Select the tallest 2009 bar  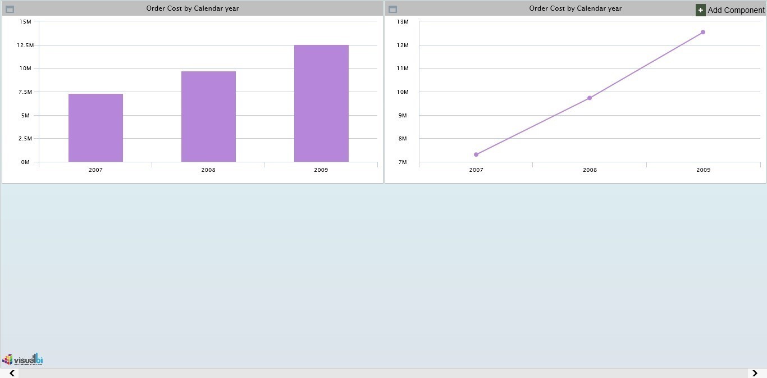click(321, 103)
